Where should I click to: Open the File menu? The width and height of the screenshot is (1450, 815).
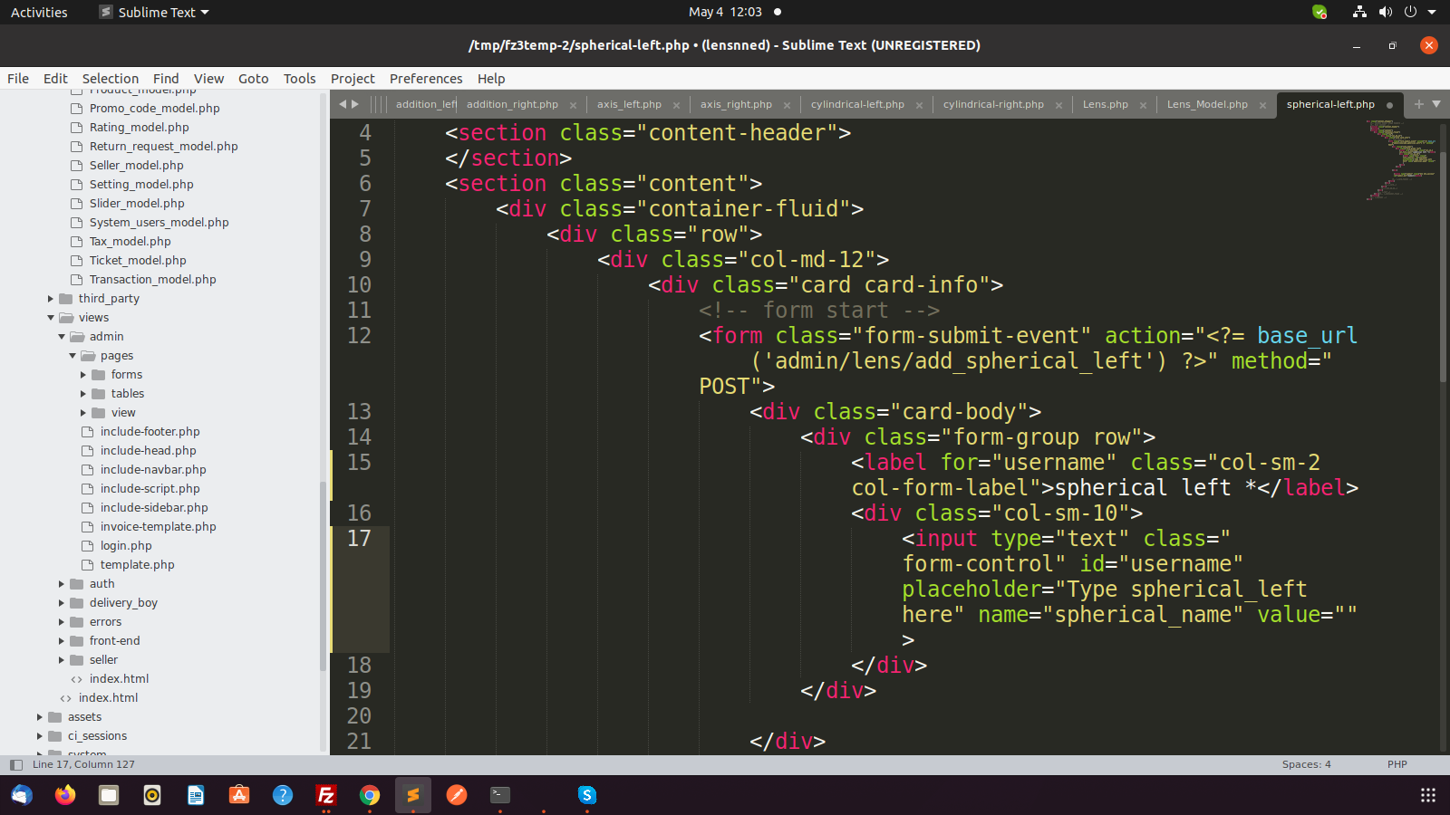[x=18, y=79]
